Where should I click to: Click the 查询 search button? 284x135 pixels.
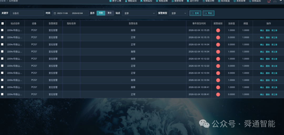coord(195,13)
